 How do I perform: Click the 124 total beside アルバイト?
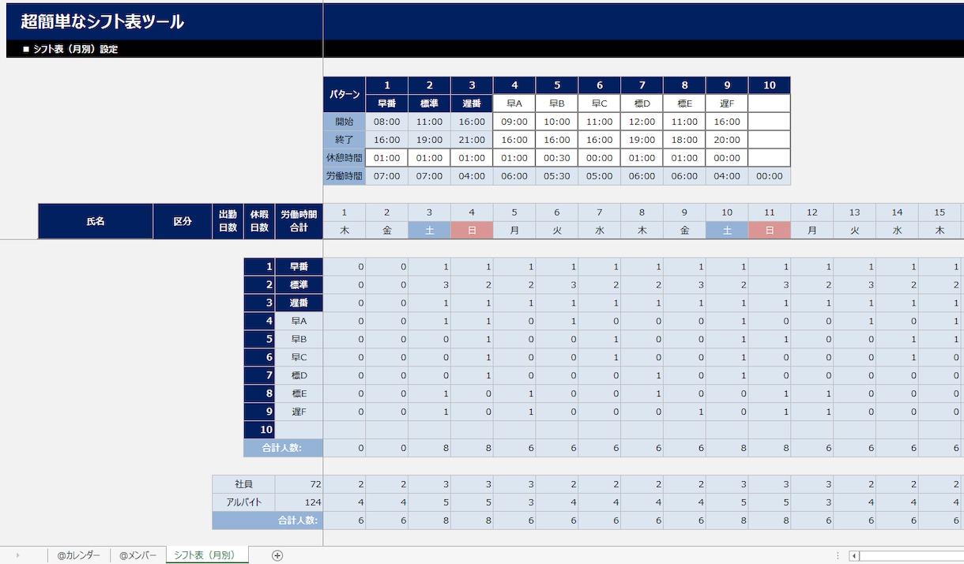(299, 502)
